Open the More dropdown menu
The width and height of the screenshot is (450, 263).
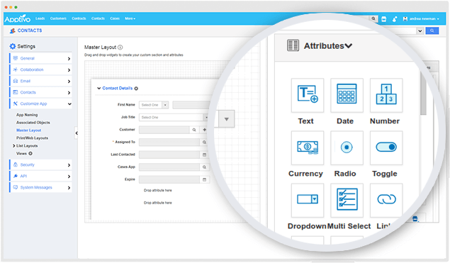point(130,18)
